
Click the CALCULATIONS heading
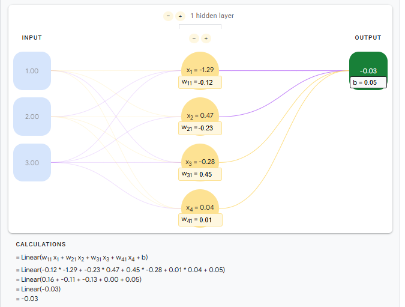(41, 245)
